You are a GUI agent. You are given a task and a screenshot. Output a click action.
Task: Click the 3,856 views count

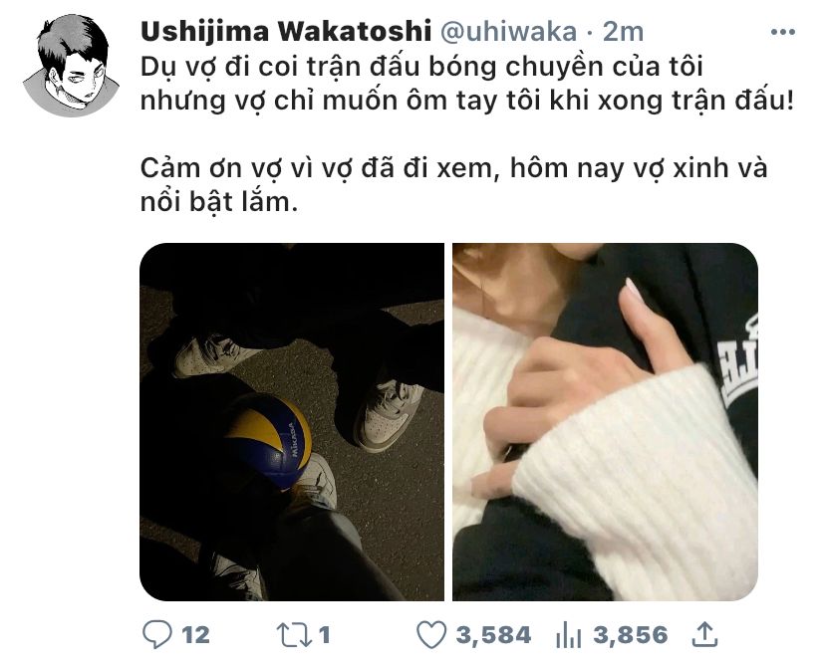pyautogui.click(x=631, y=635)
